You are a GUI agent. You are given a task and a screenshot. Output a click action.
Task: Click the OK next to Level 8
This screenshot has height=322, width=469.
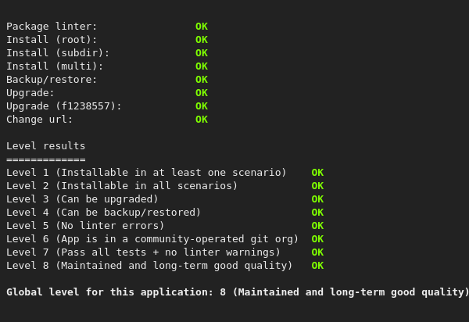317,266
